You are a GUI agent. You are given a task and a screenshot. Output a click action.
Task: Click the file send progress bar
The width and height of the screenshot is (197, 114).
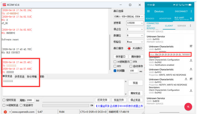pos(66,106)
